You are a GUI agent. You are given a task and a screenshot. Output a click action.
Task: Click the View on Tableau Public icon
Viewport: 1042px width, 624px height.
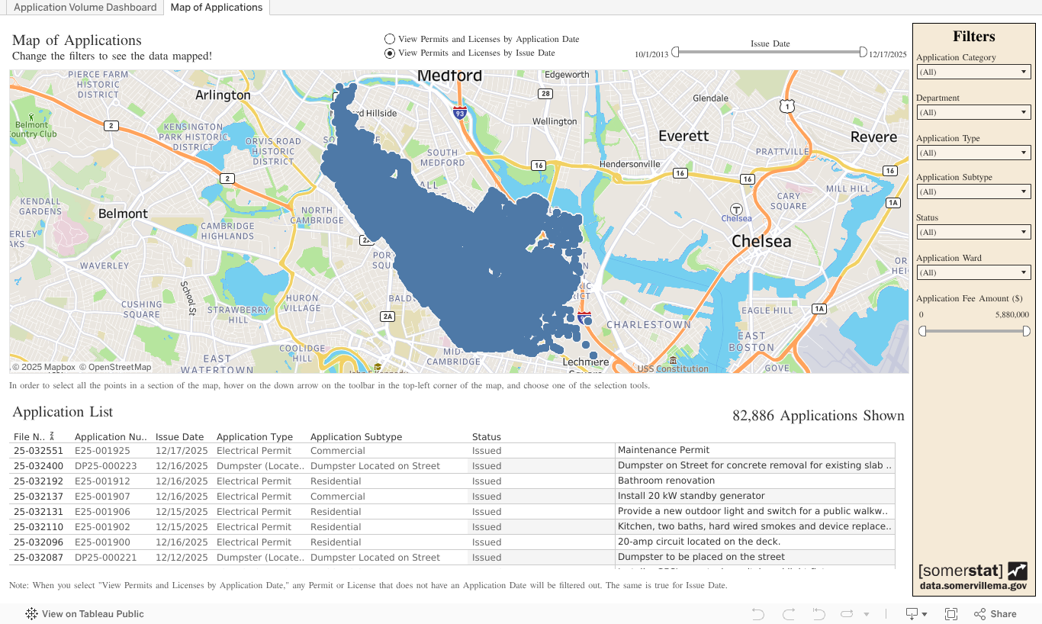[x=31, y=614]
